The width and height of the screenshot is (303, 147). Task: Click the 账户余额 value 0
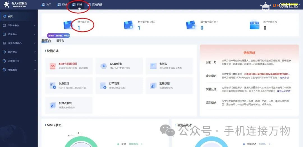tap(265, 28)
